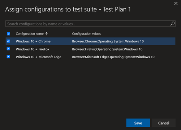
Task: Select the Windows 10 + FireFox row name
Action: (x=33, y=49)
